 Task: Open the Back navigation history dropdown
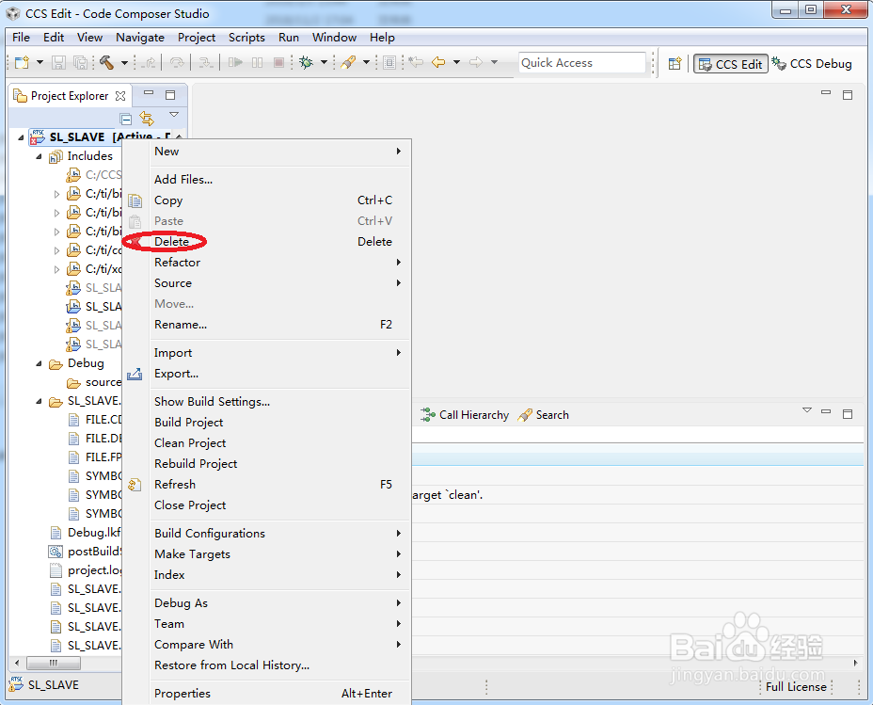point(456,62)
